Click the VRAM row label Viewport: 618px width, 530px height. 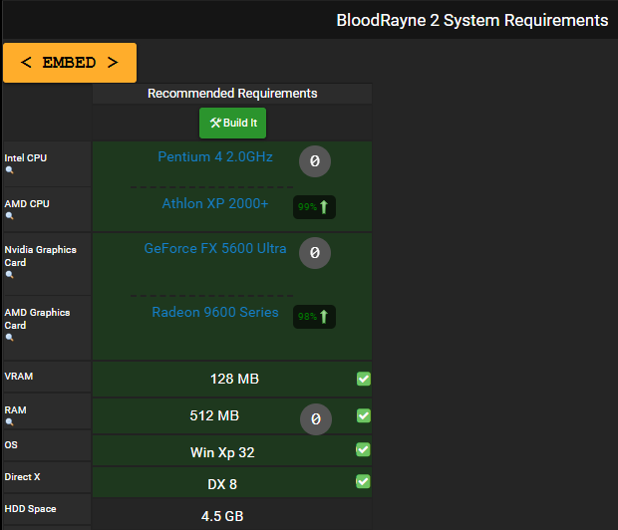[x=19, y=377]
